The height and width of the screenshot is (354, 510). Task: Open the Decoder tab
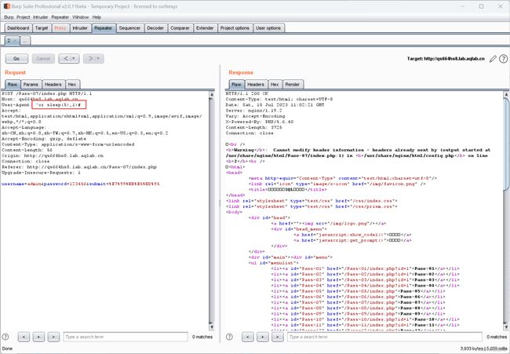coord(155,28)
